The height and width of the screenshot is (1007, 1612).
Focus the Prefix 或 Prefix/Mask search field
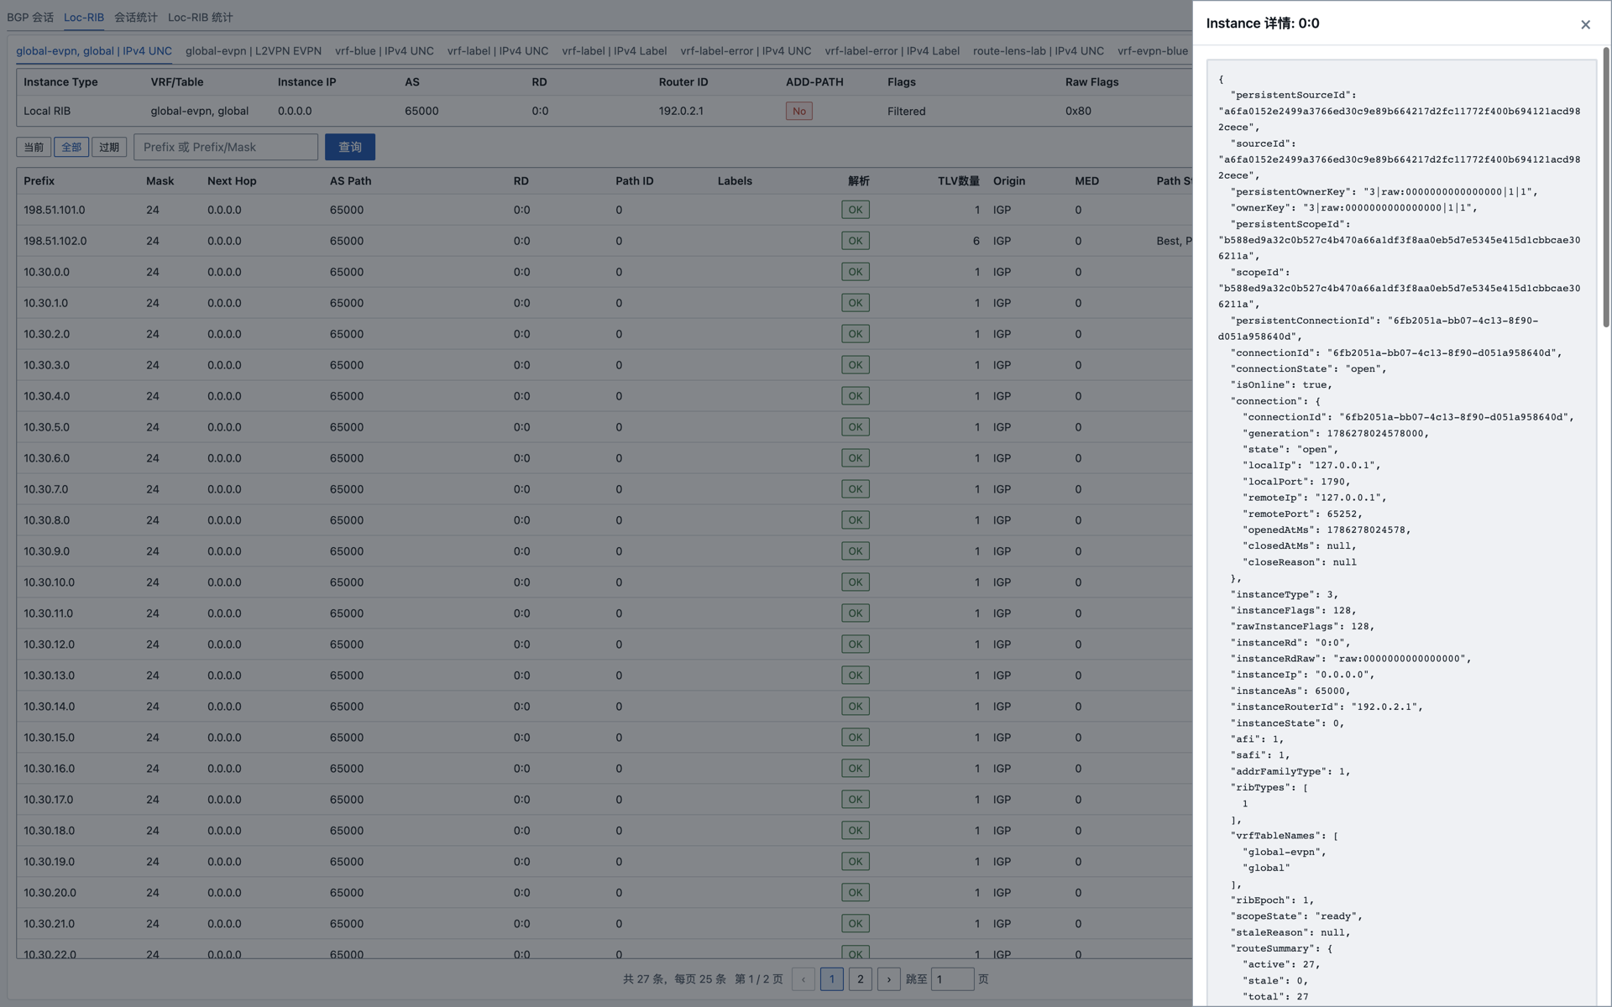point(226,147)
